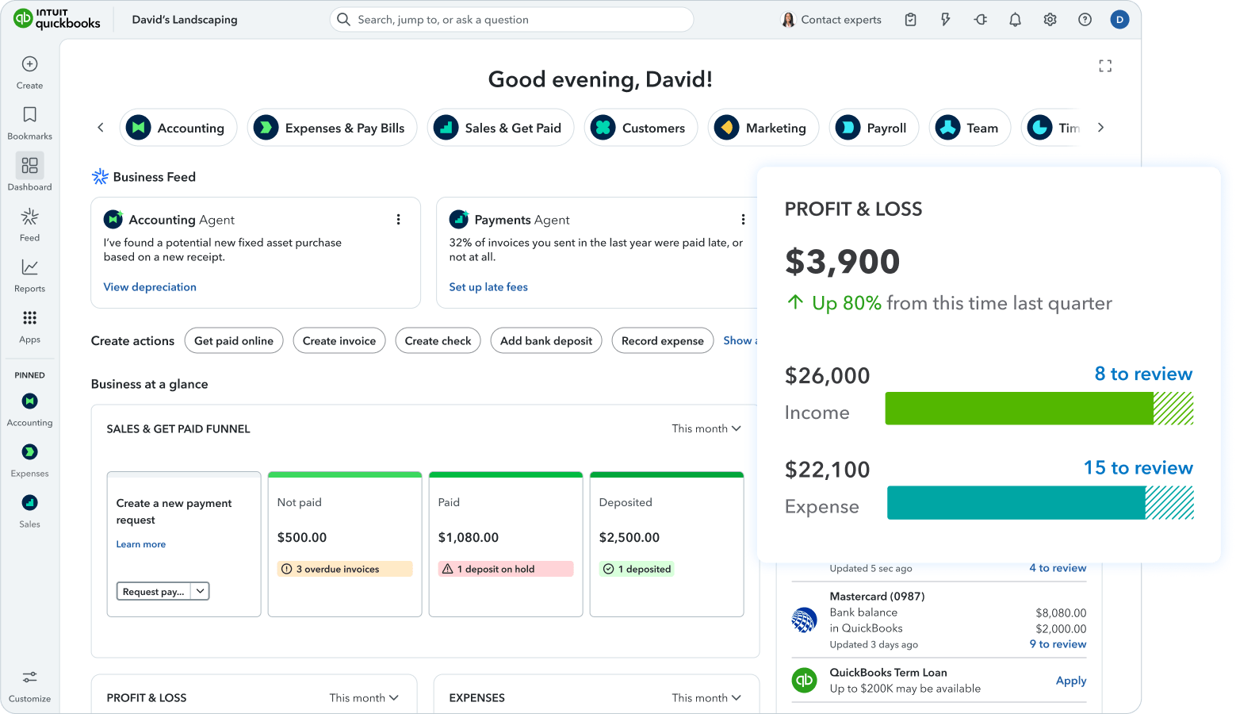Viewport: 1236px width, 714px height.
Task: Change Expenses card This month period
Action: click(x=706, y=698)
